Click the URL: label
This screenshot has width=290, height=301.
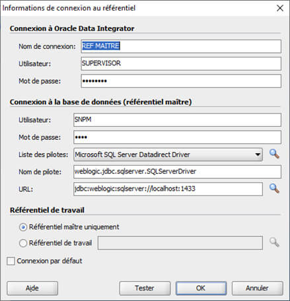(26, 189)
